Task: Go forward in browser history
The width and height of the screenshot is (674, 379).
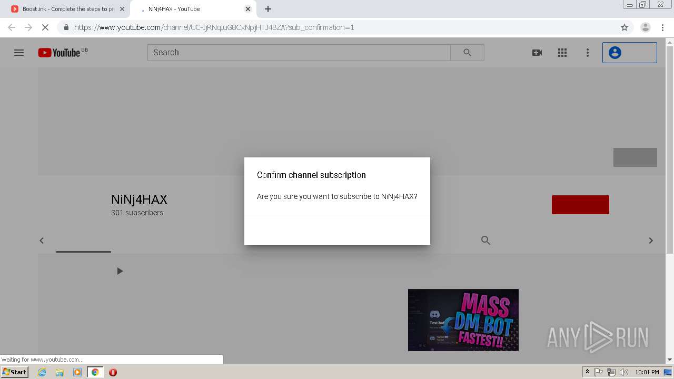Action: click(x=28, y=27)
